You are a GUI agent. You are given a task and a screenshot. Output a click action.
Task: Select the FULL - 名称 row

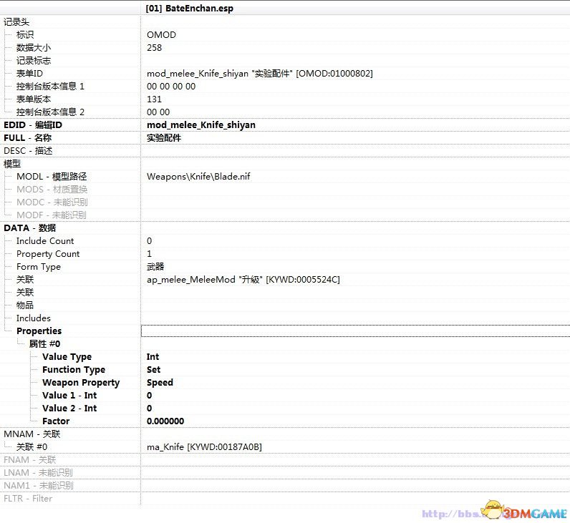28,138
